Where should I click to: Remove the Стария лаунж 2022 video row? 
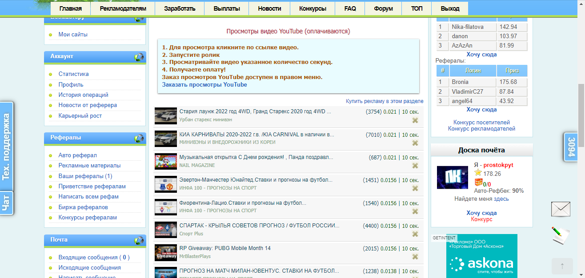(415, 120)
